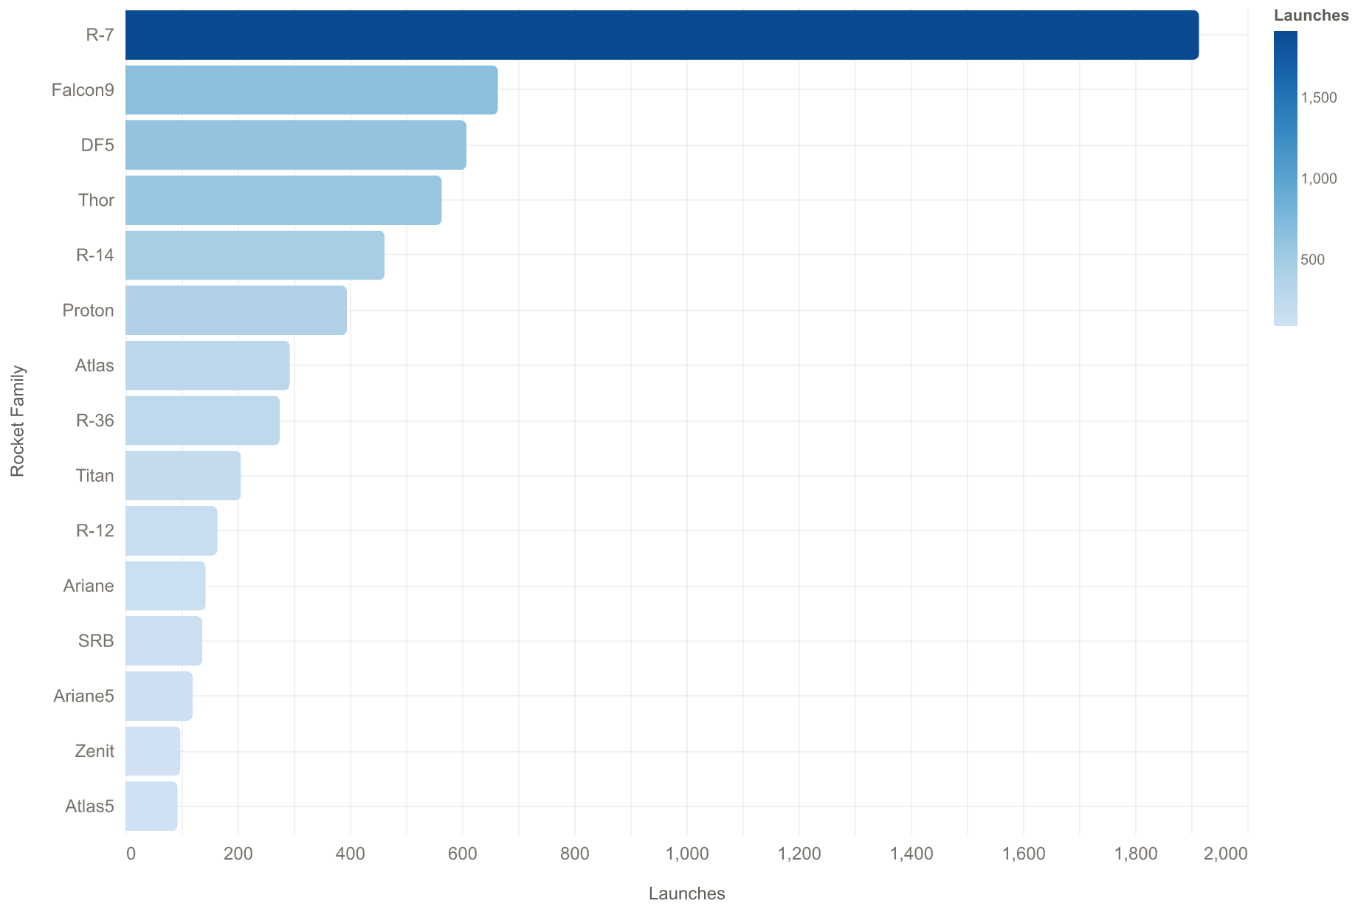
Task: Select the Ariane5 bar
Action: point(159,696)
